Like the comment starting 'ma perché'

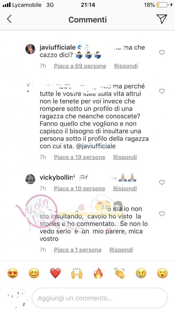(162, 91)
